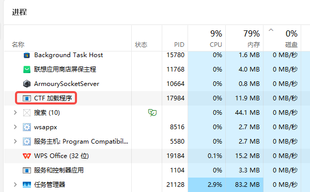Click the 服务主机 gear icon
Viewport: 310px width, 192px height.
pyautogui.click(x=27, y=142)
